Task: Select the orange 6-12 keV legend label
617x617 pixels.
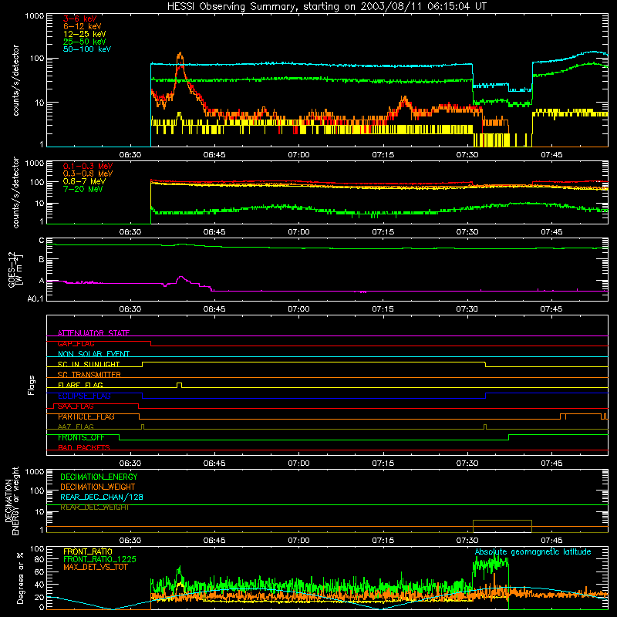Action: [82, 26]
